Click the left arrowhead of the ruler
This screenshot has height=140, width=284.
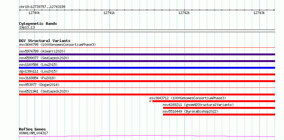[20, 10]
